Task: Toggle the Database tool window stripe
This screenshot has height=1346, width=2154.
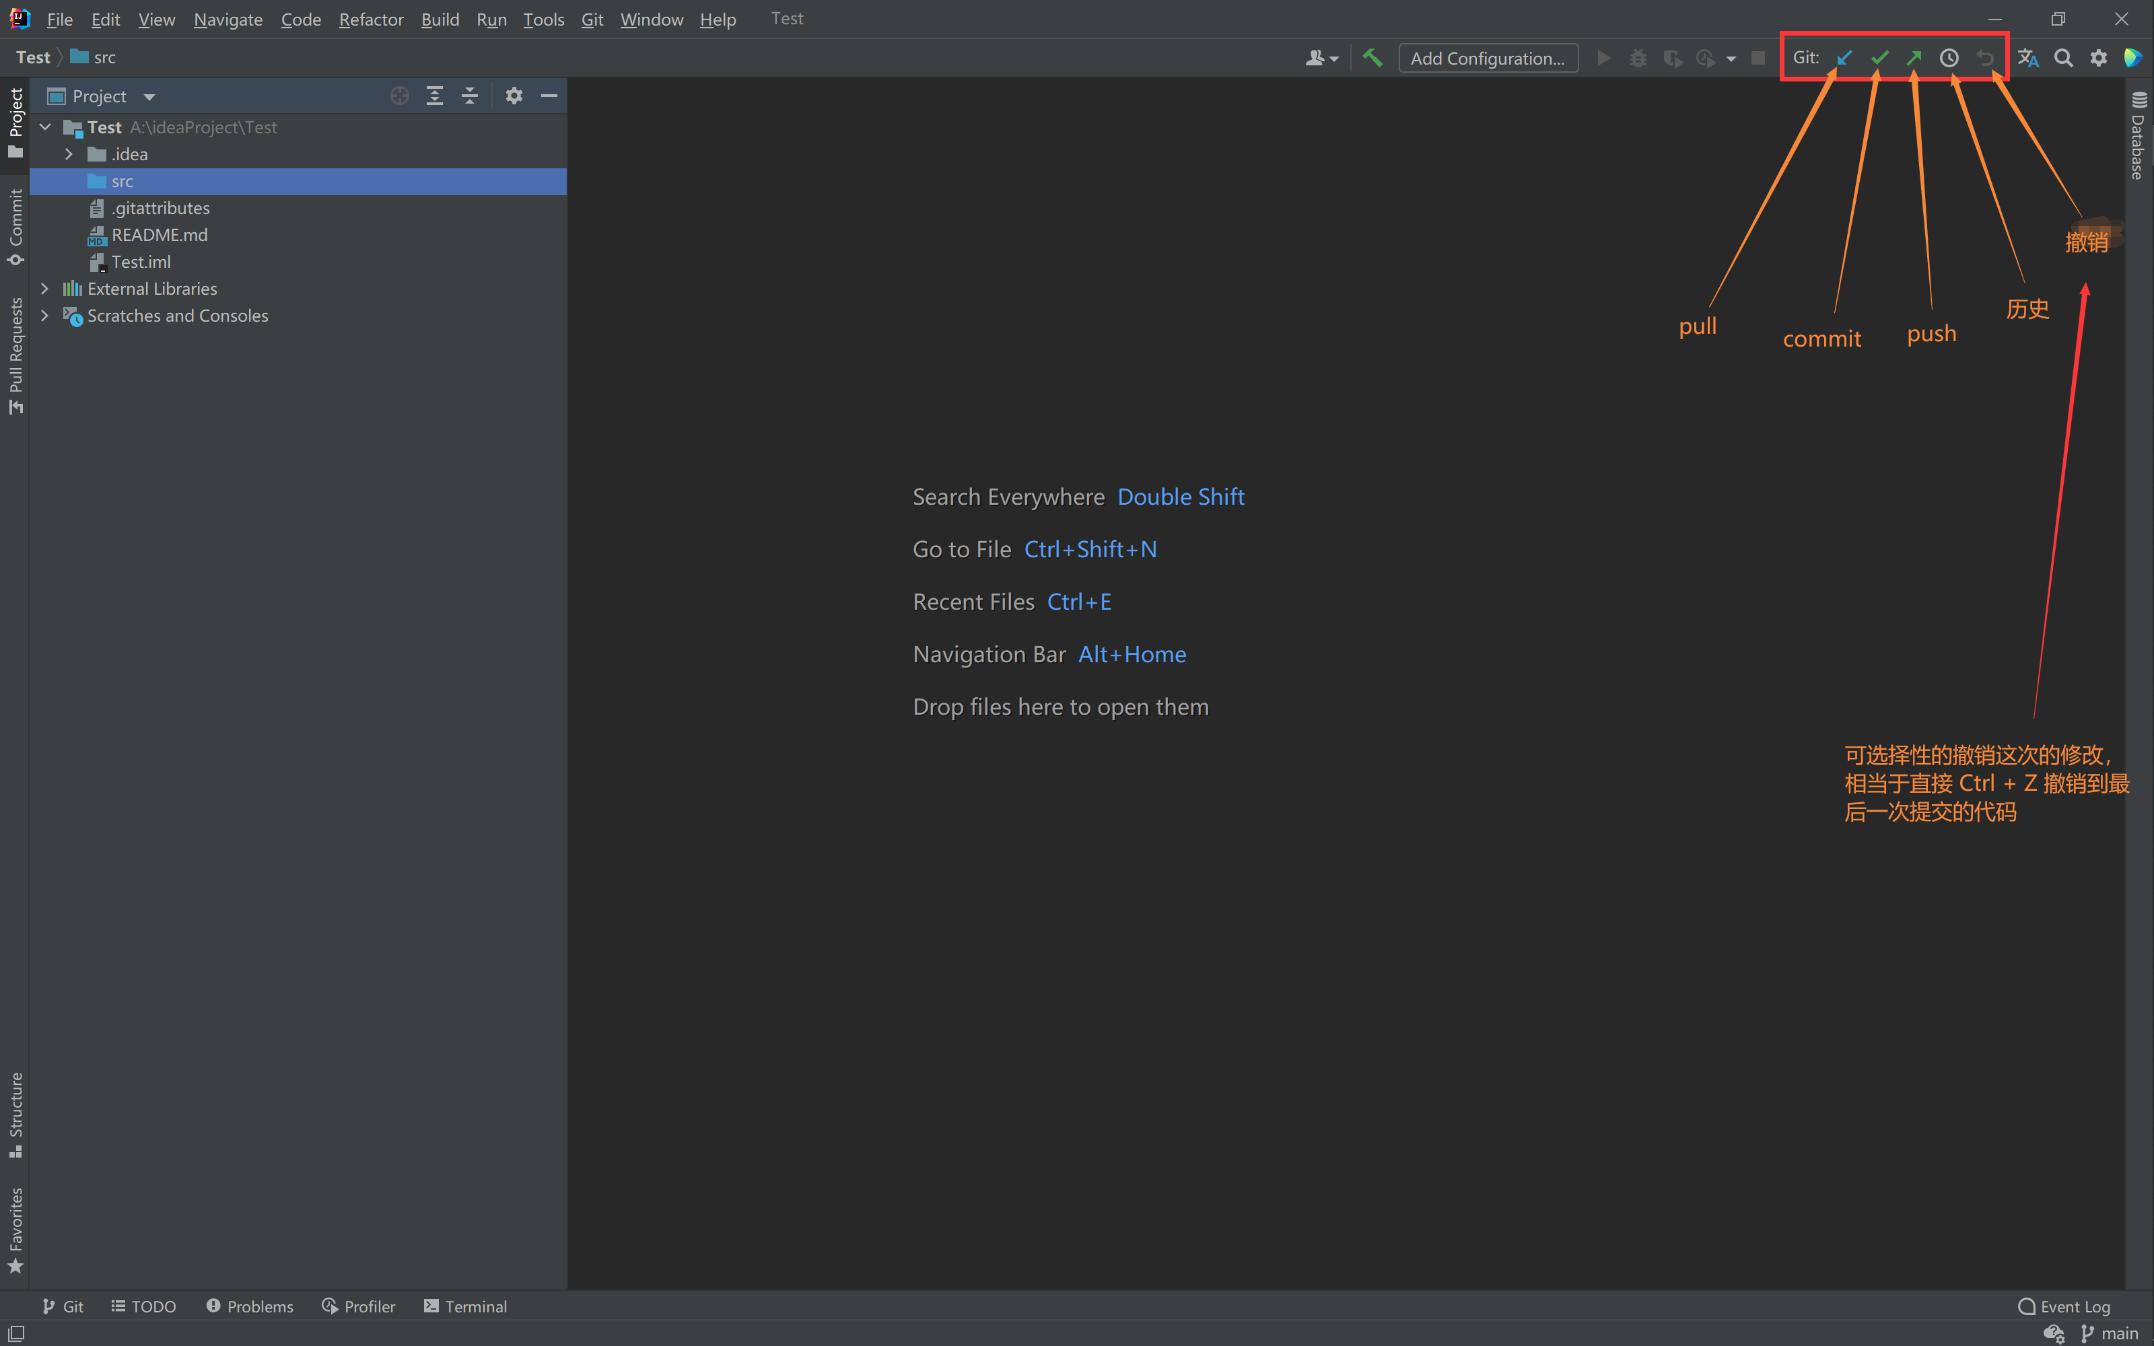Action: (2139, 136)
